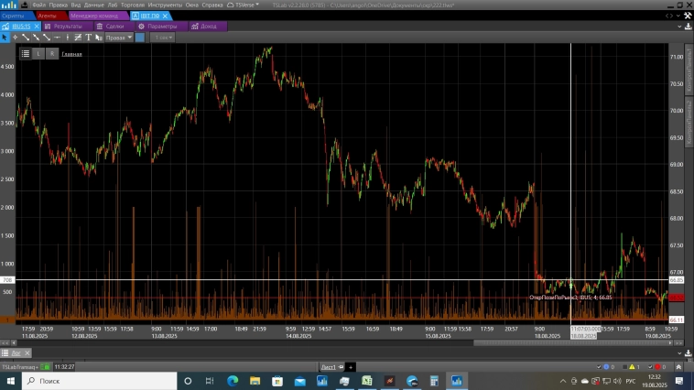
Task: Open the 1 сек interval dropdown
Action: coord(163,38)
